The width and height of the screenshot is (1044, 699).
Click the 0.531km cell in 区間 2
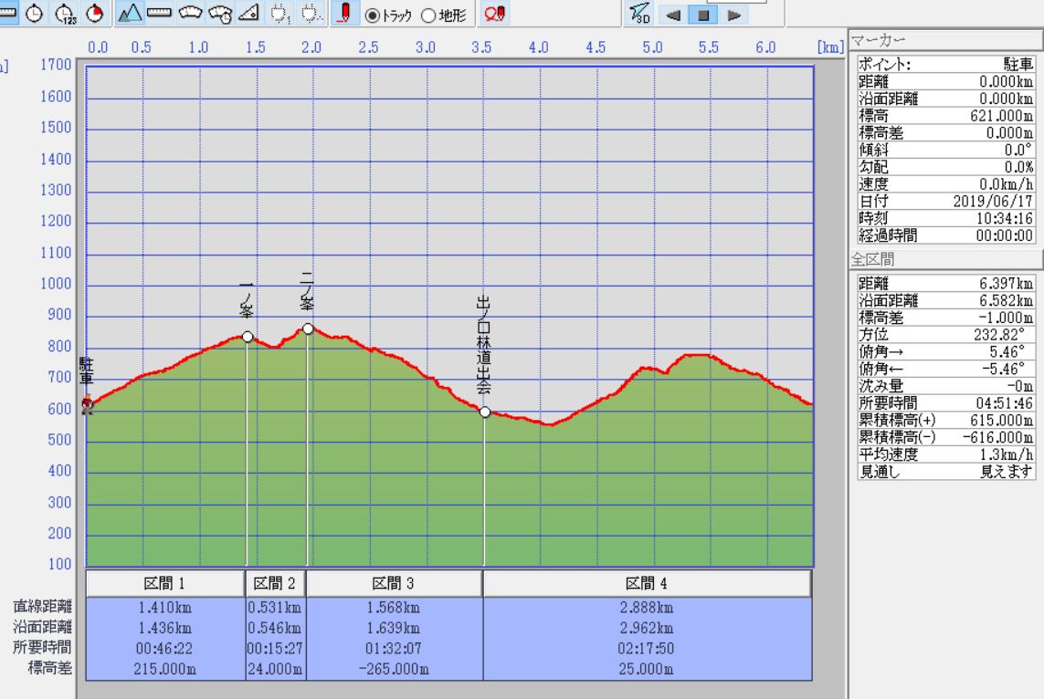coord(274,607)
